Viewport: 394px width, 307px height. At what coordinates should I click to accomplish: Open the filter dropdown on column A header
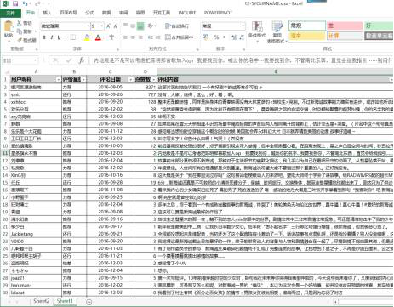pyautogui.click(x=58, y=79)
